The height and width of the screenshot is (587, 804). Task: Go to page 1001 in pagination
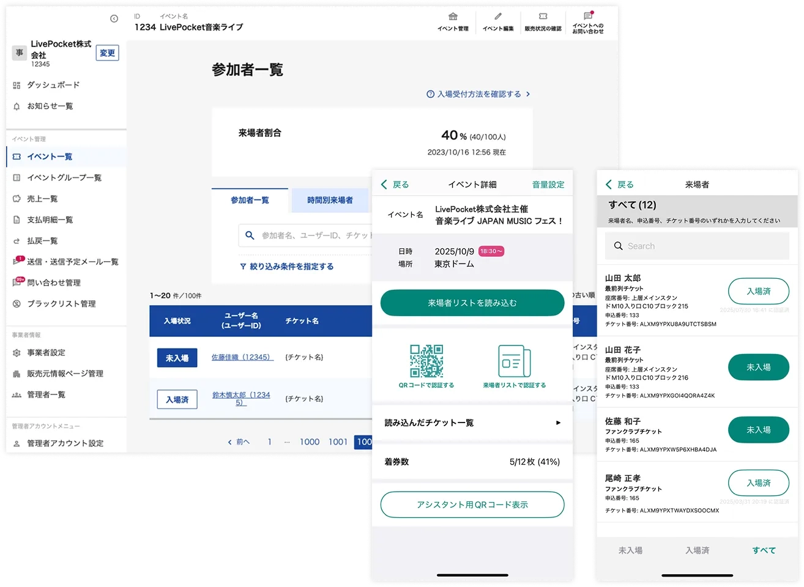[338, 441]
